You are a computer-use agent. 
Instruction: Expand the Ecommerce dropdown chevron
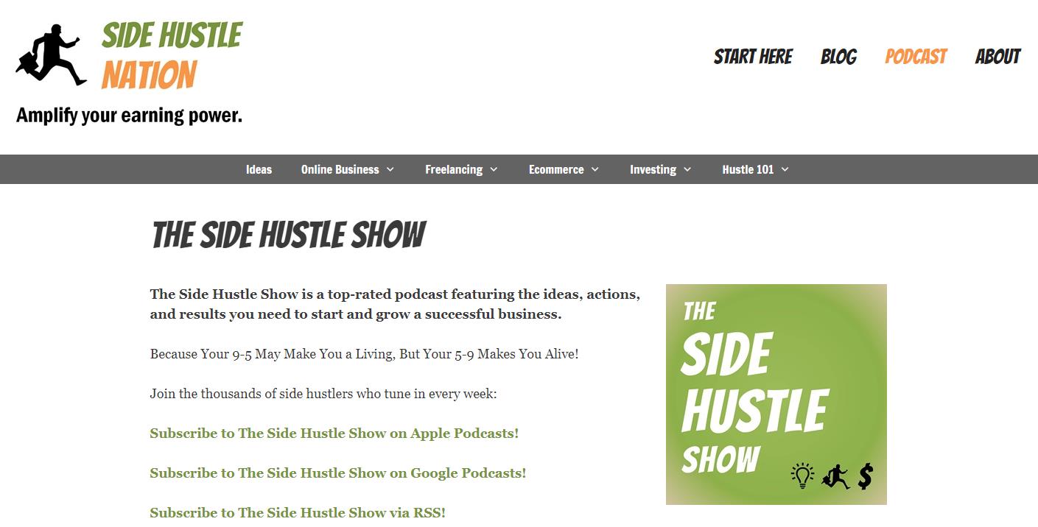click(595, 169)
